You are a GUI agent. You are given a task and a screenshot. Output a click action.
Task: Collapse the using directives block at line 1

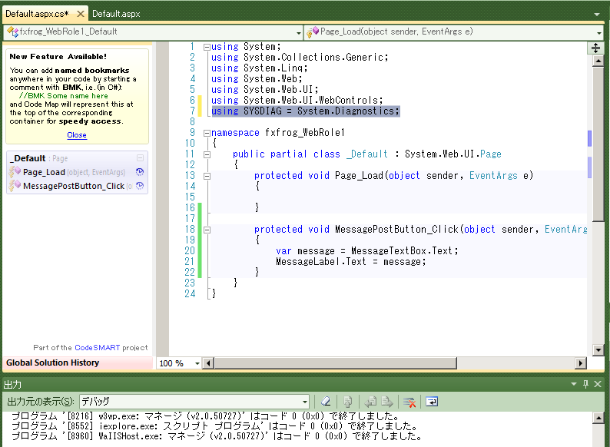pos(207,47)
